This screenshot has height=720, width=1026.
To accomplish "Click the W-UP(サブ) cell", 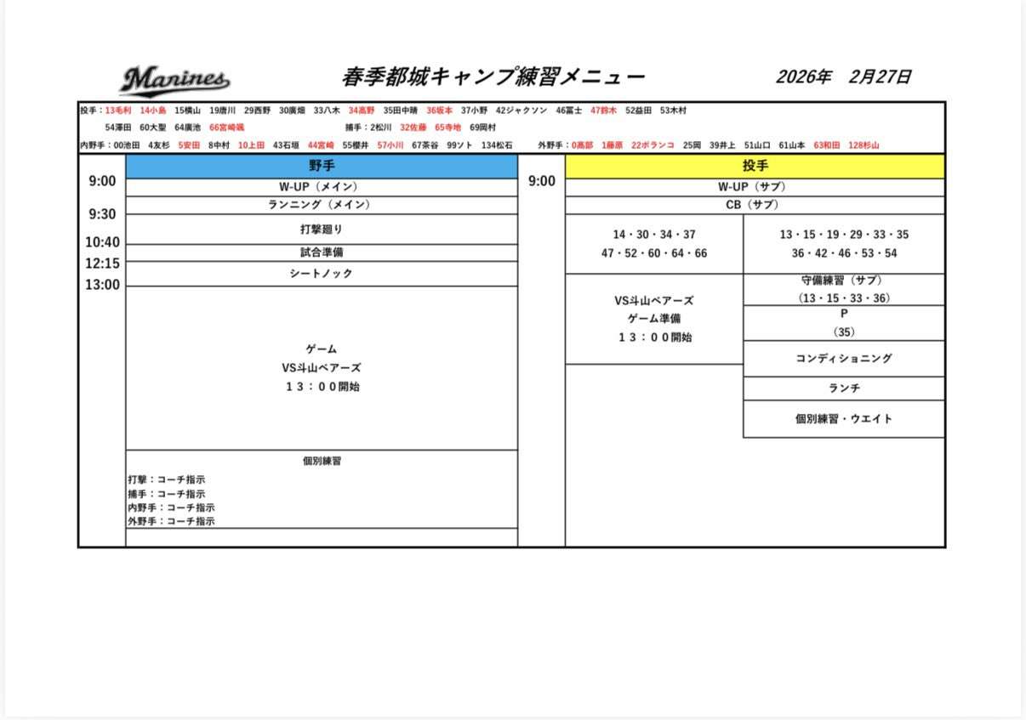I will pos(755,187).
